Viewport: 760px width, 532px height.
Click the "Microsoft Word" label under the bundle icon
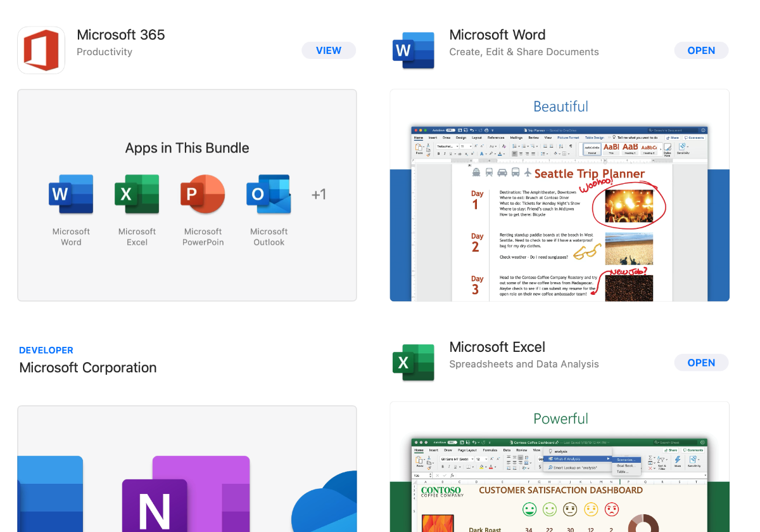pos(71,237)
